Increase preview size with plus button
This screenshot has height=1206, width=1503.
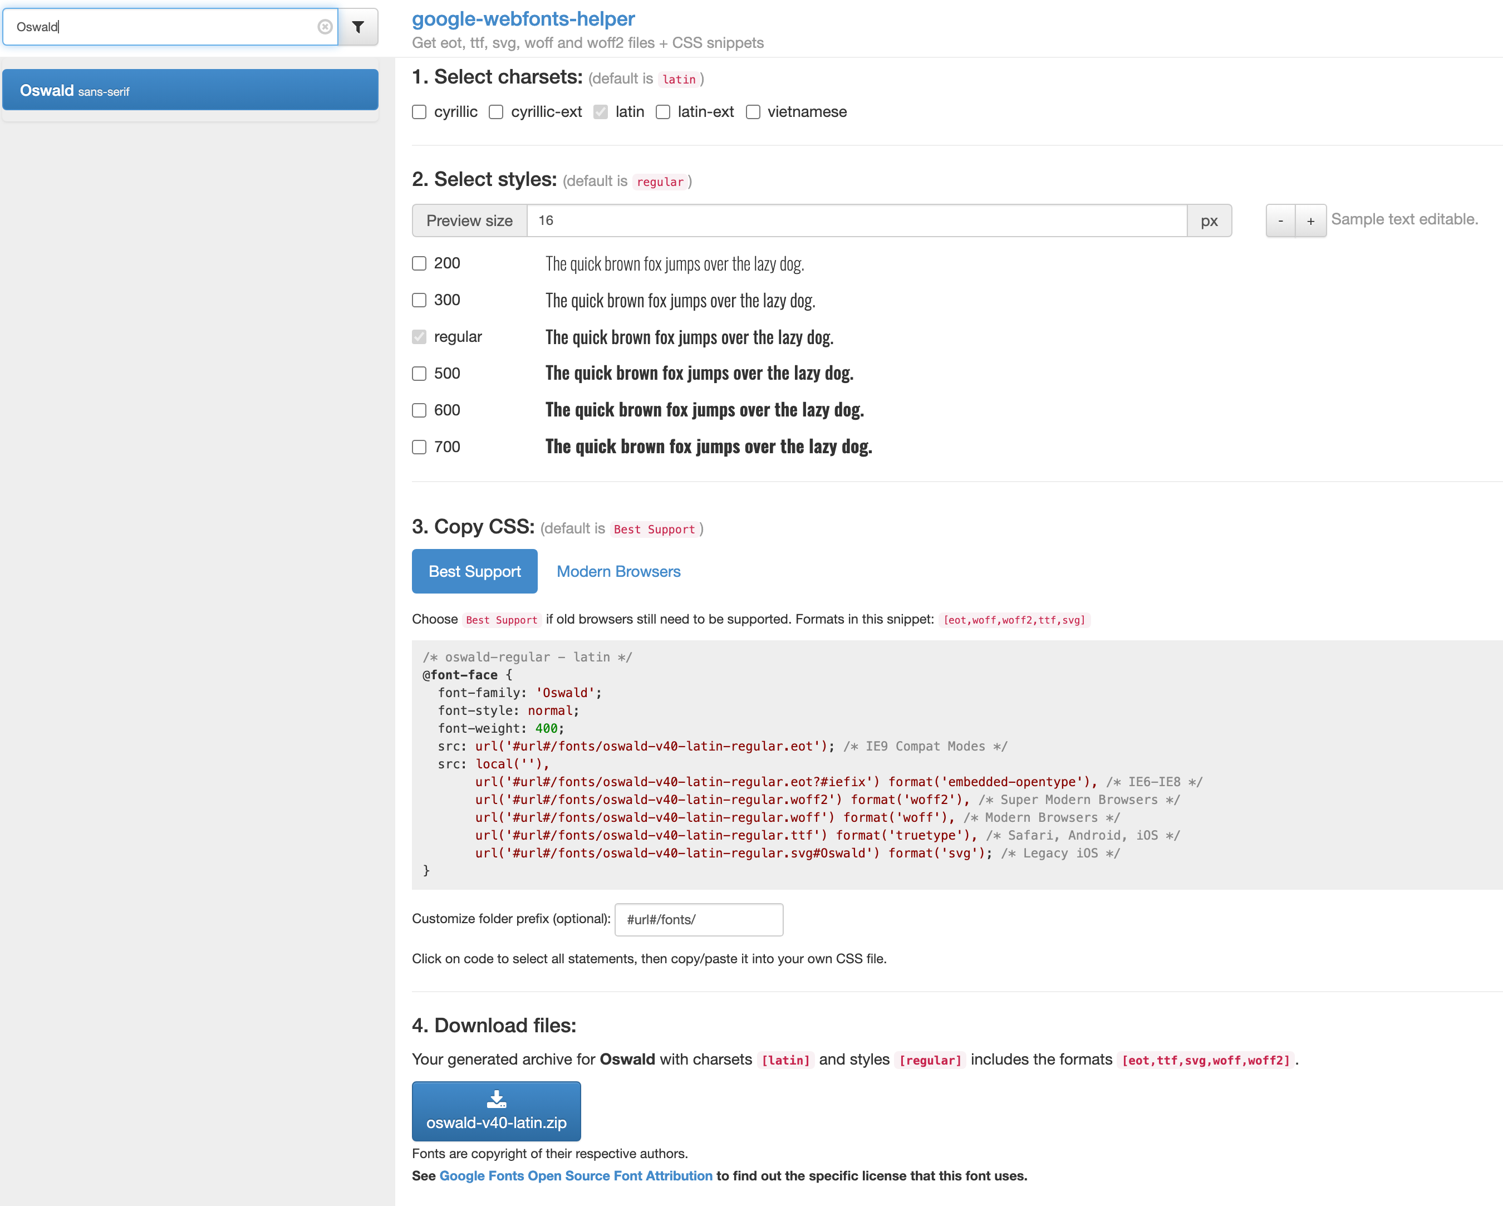(1310, 221)
